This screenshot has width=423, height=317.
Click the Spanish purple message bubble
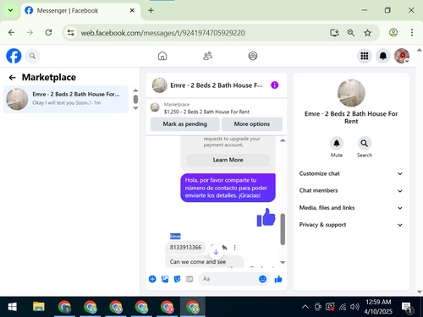point(228,188)
